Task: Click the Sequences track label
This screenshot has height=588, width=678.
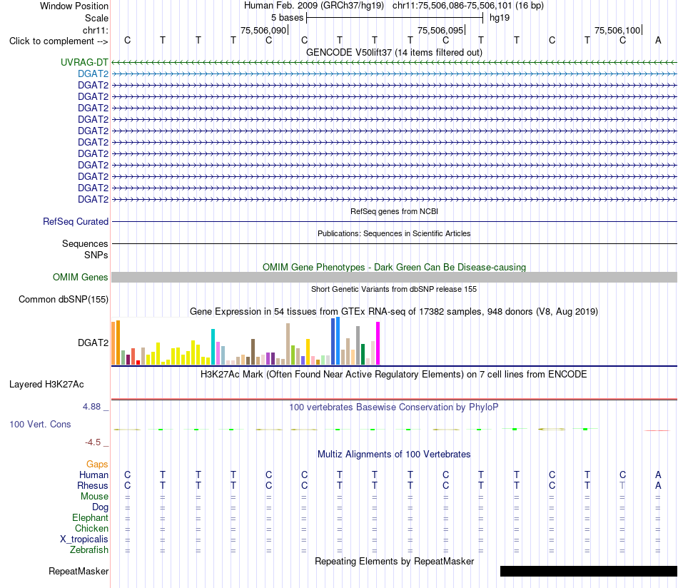Action: (x=85, y=243)
